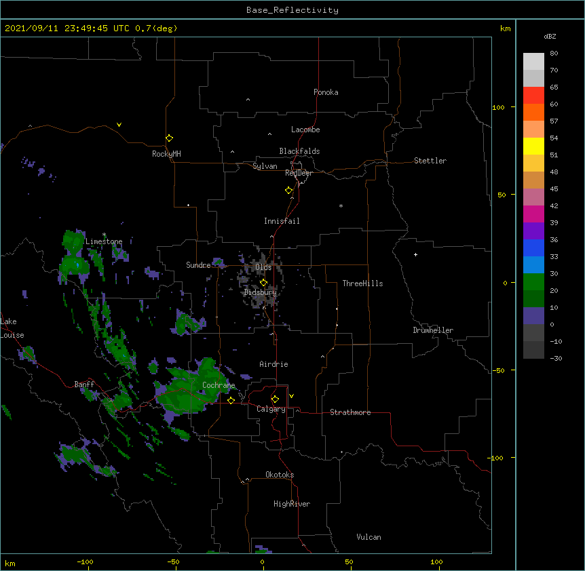The width and height of the screenshot is (585, 571).
Task: Click the Sundre label
Action: coord(198,265)
